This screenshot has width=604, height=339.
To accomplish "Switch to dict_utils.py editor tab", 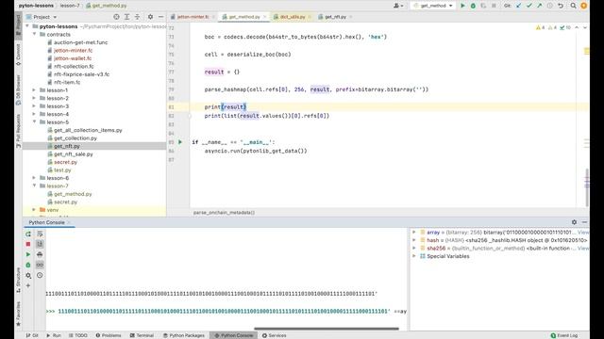I will (x=292, y=17).
